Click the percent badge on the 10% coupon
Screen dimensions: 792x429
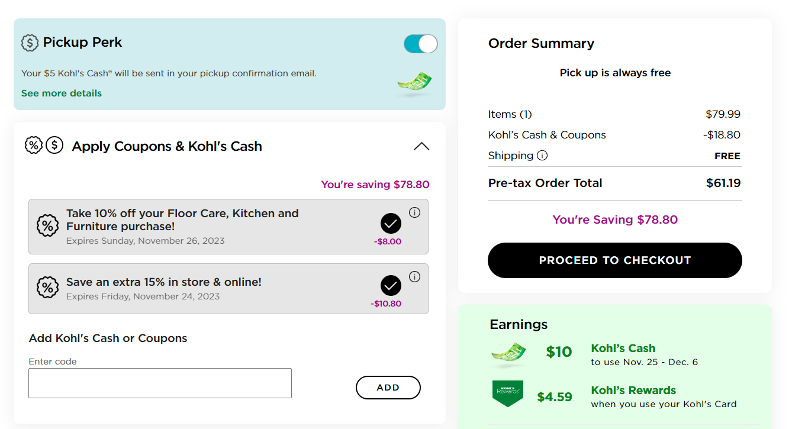coord(47,225)
